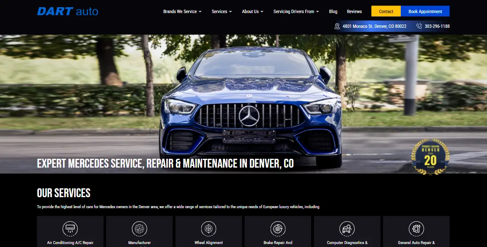Expand the About Us chevron

(x=262, y=11)
